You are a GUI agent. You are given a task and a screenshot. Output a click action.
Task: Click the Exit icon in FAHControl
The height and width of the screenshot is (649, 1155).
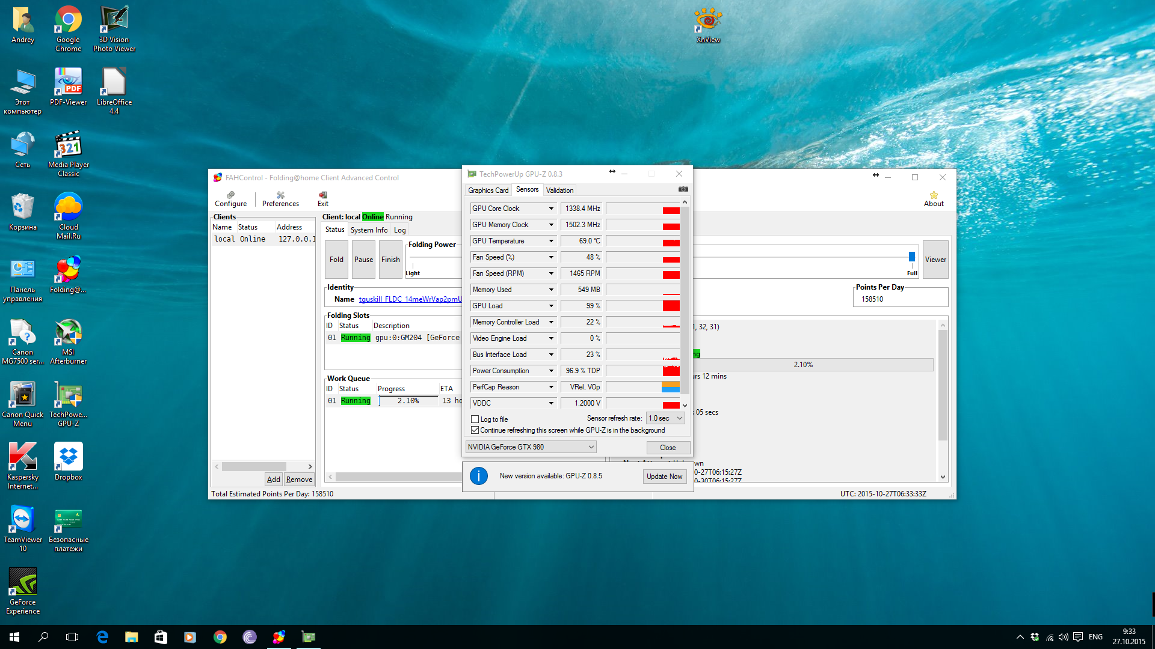click(x=323, y=198)
